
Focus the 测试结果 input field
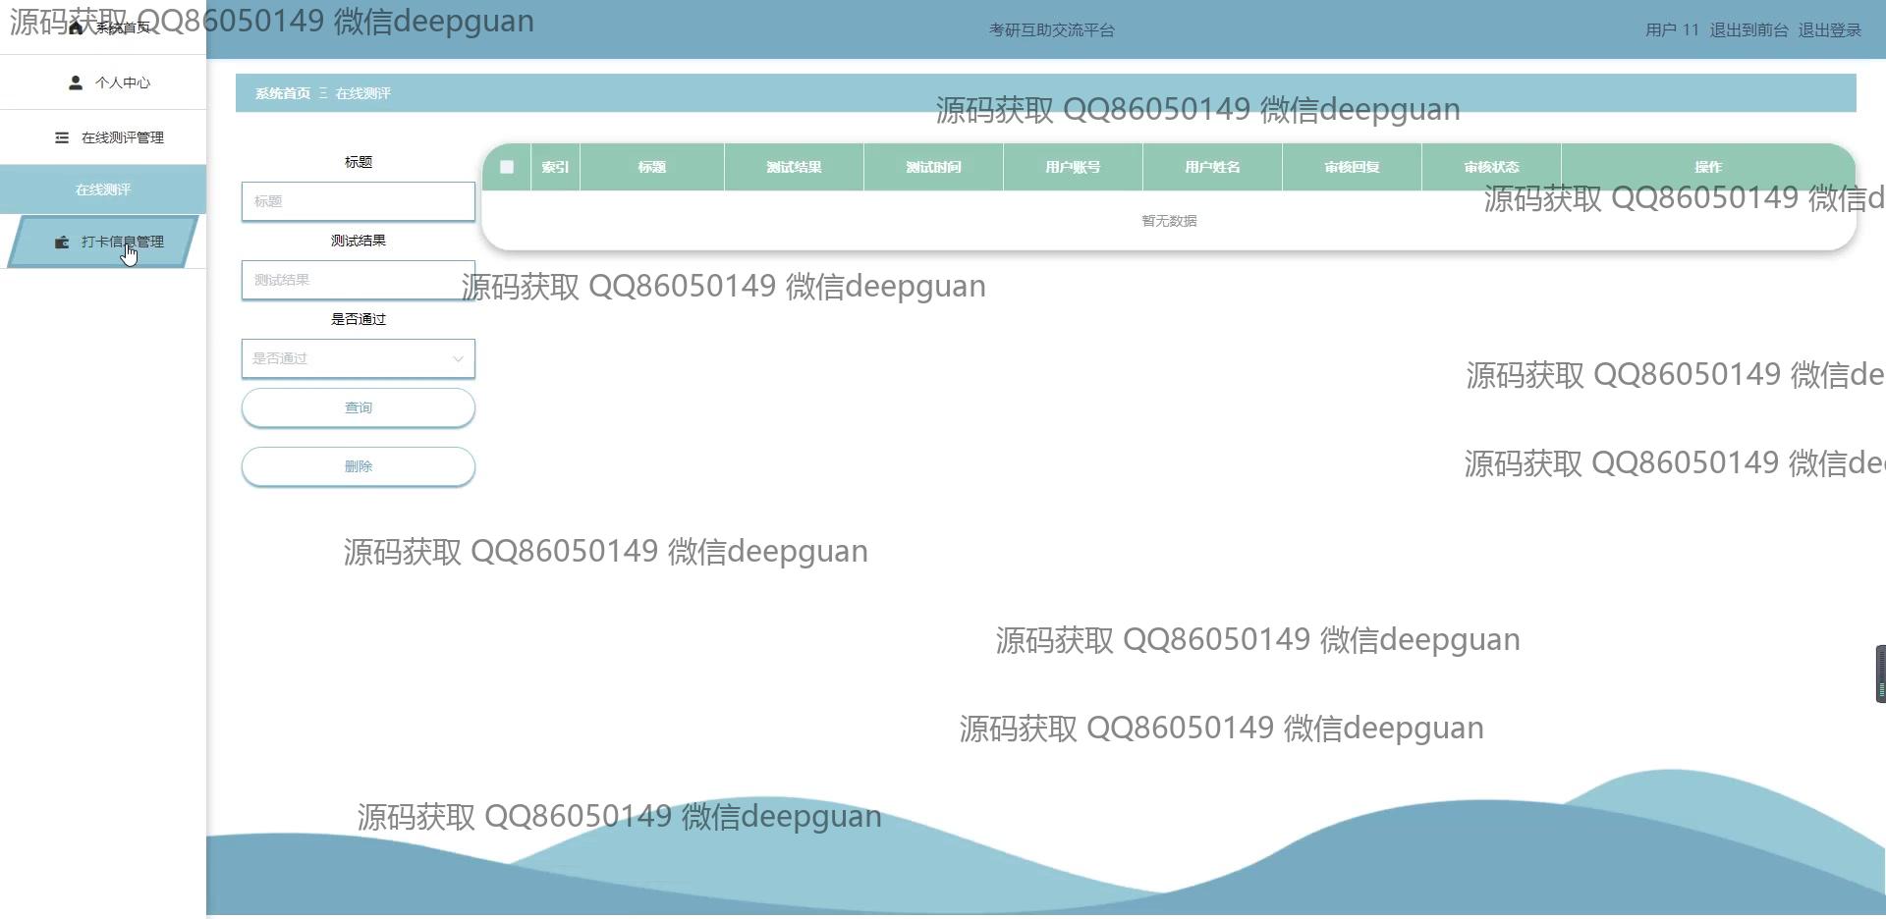(x=358, y=280)
